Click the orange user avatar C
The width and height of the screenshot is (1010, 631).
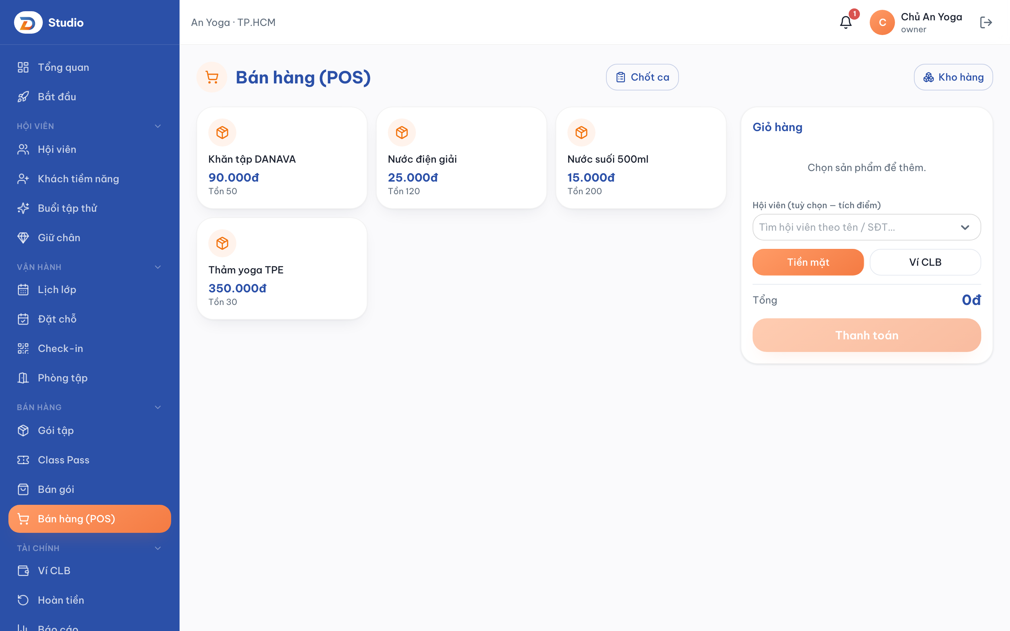(x=882, y=22)
